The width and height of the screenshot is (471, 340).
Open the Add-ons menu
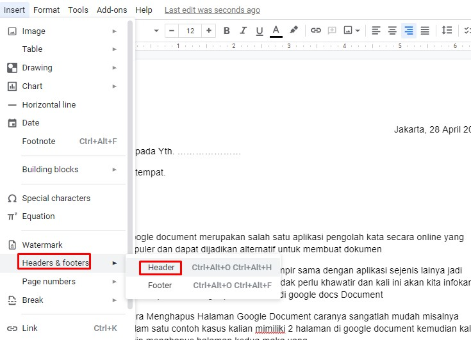[x=112, y=10]
